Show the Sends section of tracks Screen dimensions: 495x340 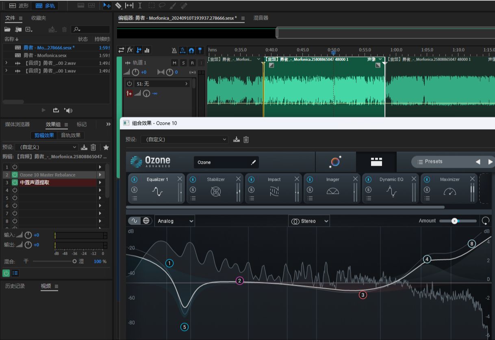pos(139,50)
